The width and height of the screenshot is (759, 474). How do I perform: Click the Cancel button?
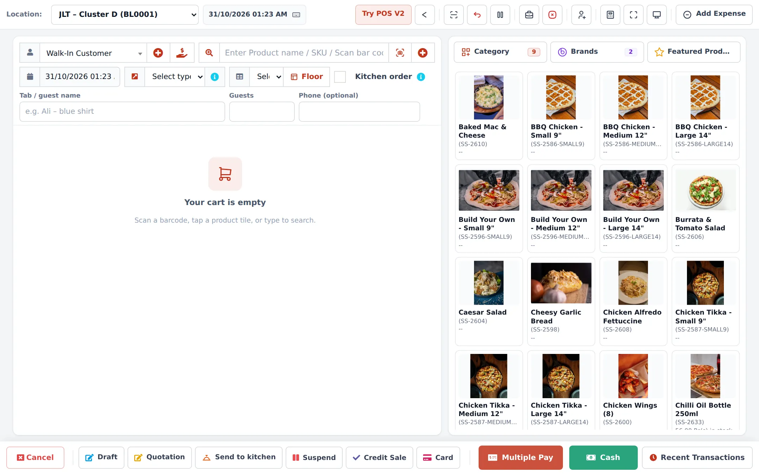coord(35,457)
